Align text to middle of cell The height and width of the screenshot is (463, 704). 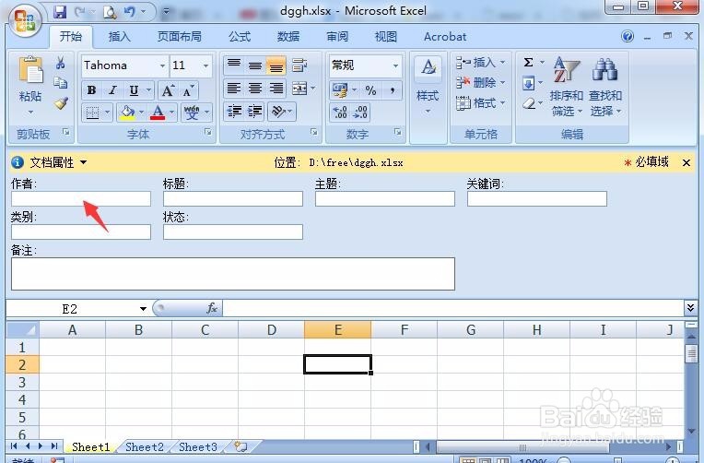point(255,65)
